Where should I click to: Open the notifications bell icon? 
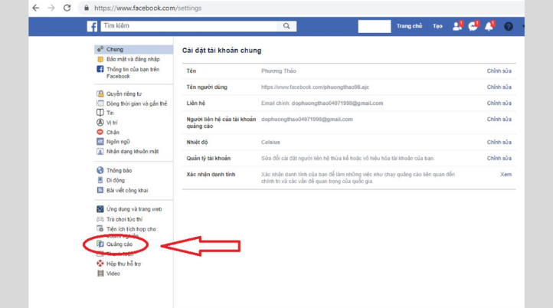pos(489,26)
